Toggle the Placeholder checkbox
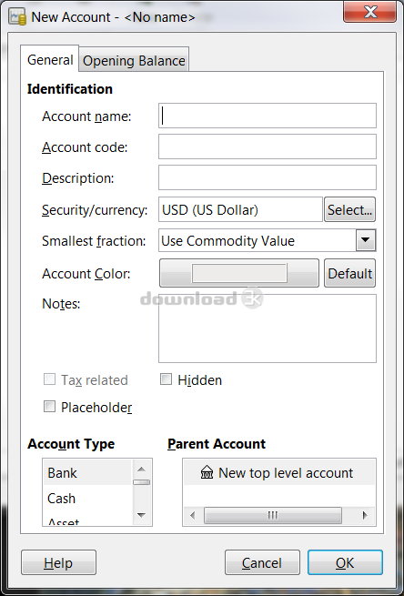The image size is (404, 596). [x=49, y=407]
